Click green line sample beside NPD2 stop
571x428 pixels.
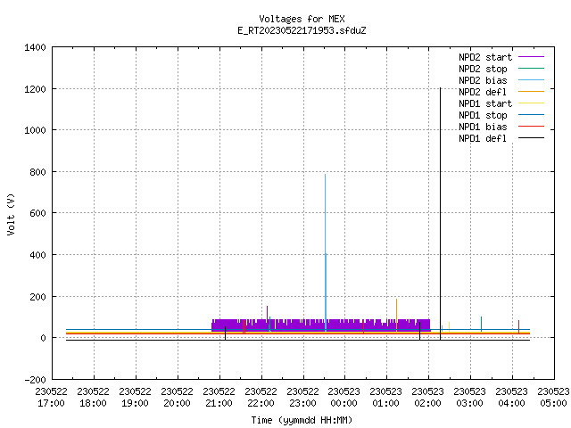pos(531,69)
